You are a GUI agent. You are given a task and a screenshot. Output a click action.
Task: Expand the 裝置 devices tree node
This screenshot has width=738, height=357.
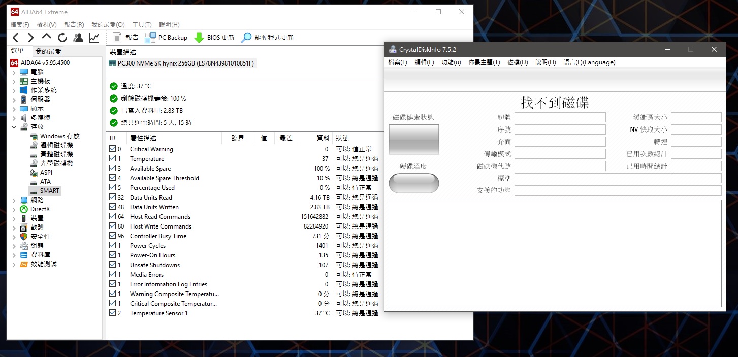pos(14,218)
